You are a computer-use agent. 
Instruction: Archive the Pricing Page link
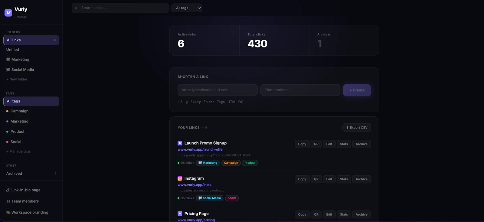(361, 215)
